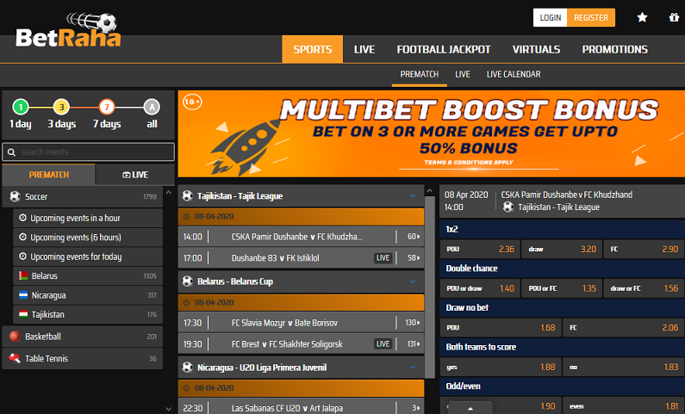This screenshot has width=685, height=414.
Task: Open the FC Slavia Mozyr v Bate Borisov match
Action: [284, 323]
